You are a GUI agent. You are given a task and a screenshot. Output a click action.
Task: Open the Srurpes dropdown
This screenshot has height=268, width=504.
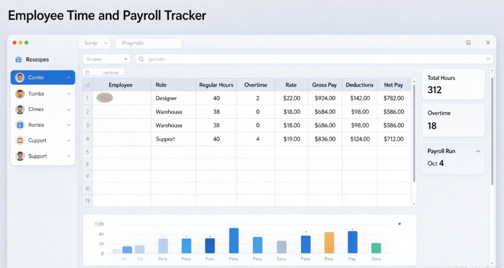click(107, 59)
